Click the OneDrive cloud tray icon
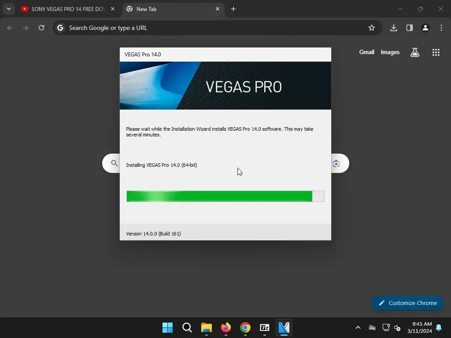451x338 pixels. [372, 327]
